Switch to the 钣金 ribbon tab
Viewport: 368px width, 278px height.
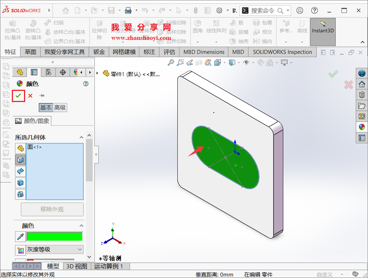(x=99, y=52)
